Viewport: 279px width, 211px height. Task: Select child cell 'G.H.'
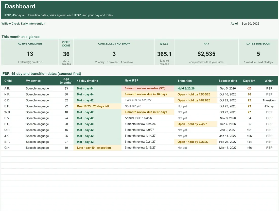coord(7,148)
